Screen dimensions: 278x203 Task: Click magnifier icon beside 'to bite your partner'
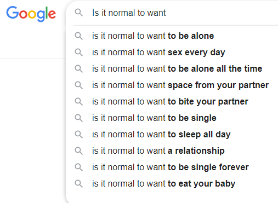click(79, 102)
